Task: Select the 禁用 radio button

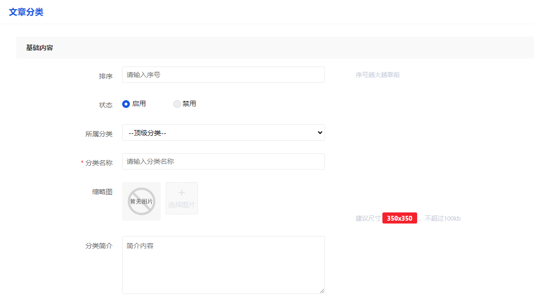Action: pyautogui.click(x=177, y=104)
